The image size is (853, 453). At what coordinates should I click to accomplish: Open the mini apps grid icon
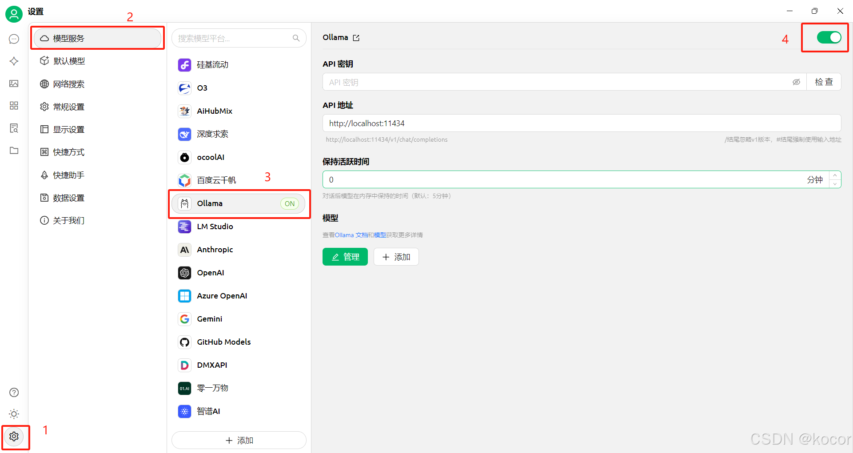click(14, 106)
